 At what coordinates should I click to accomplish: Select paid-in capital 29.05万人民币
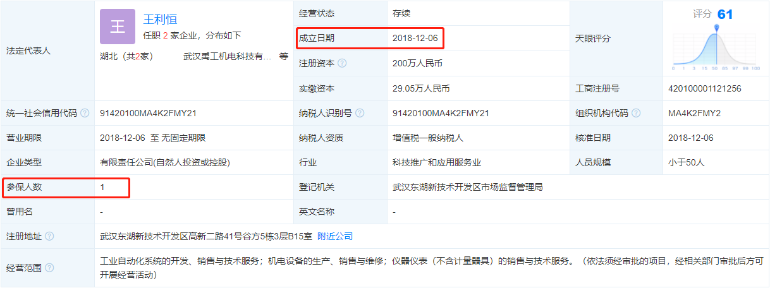(x=421, y=88)
